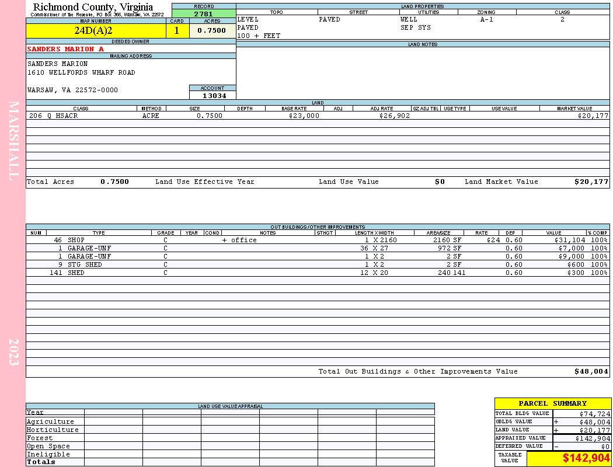Click the 2160 SF area cell

click(447, 240)
